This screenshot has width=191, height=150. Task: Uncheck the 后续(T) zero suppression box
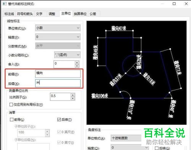click(59, 119)
